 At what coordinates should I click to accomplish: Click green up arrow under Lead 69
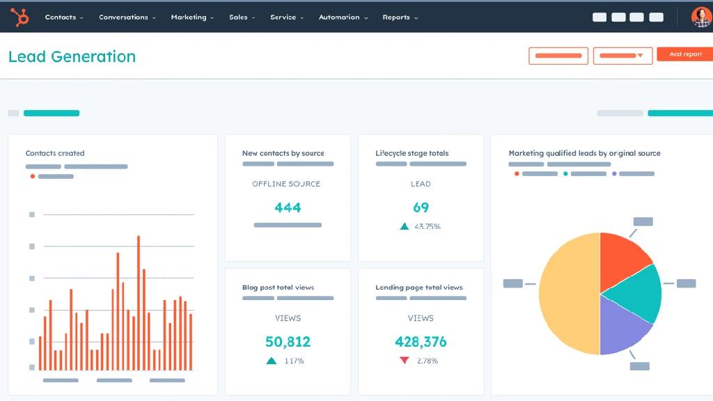click(405, 226)
